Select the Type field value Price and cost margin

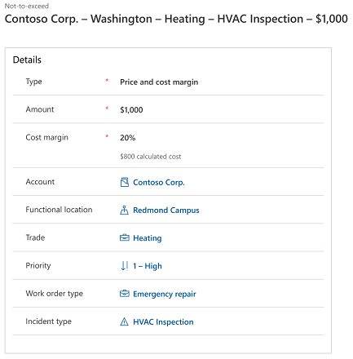click(159, 82)
